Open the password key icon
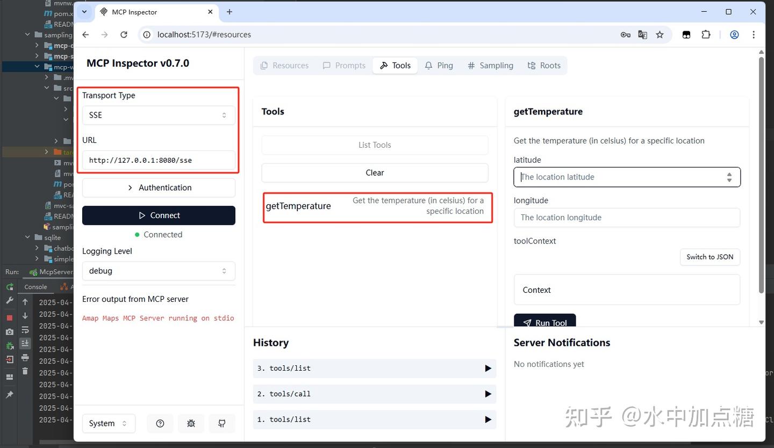The height and width of the screenshot is (448, 774). pyautogui.click(x=625, y=34)
